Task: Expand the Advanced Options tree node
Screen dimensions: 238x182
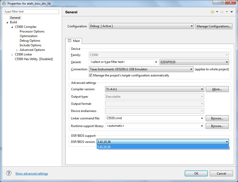Action: (17, 50)
